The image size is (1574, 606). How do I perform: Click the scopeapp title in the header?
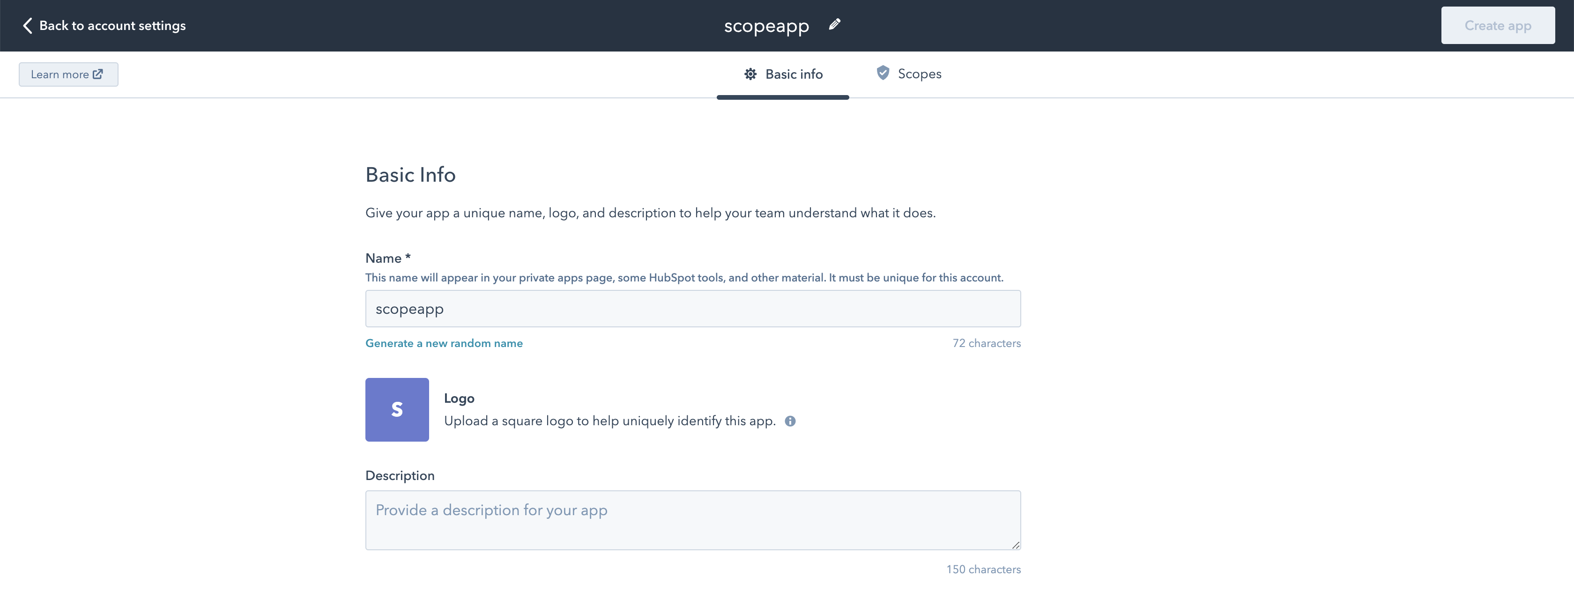coord(766,26)
